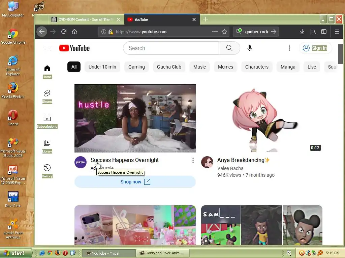The height and width of the screenshot is (258, 345).
Task: Open Microsoft Visual Studio 2005 desktop shortcut
Action: tap(13, 148)
